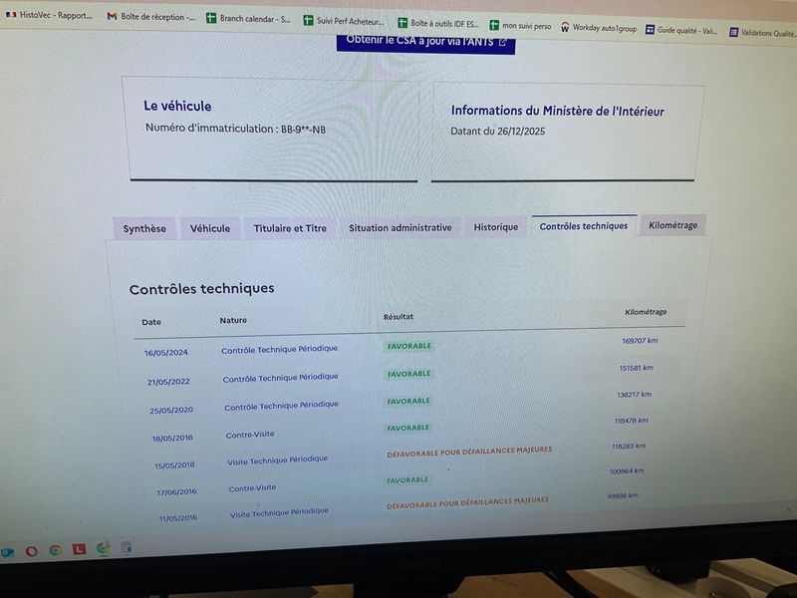Click Contre-Visite in the 18/05/2018 row

point(250,435)
